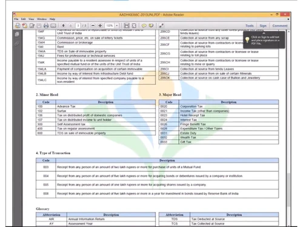Collapse the Sign tooltip with its chevron
This screenshot has height=227, width=303.
[264, 33]
